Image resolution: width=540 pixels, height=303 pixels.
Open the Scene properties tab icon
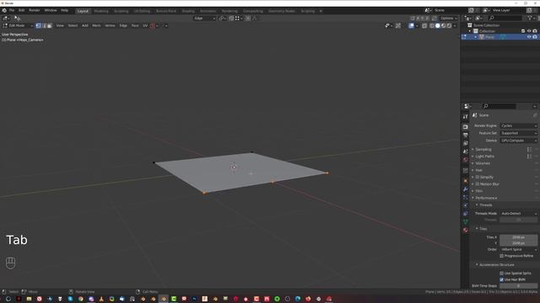465,151
